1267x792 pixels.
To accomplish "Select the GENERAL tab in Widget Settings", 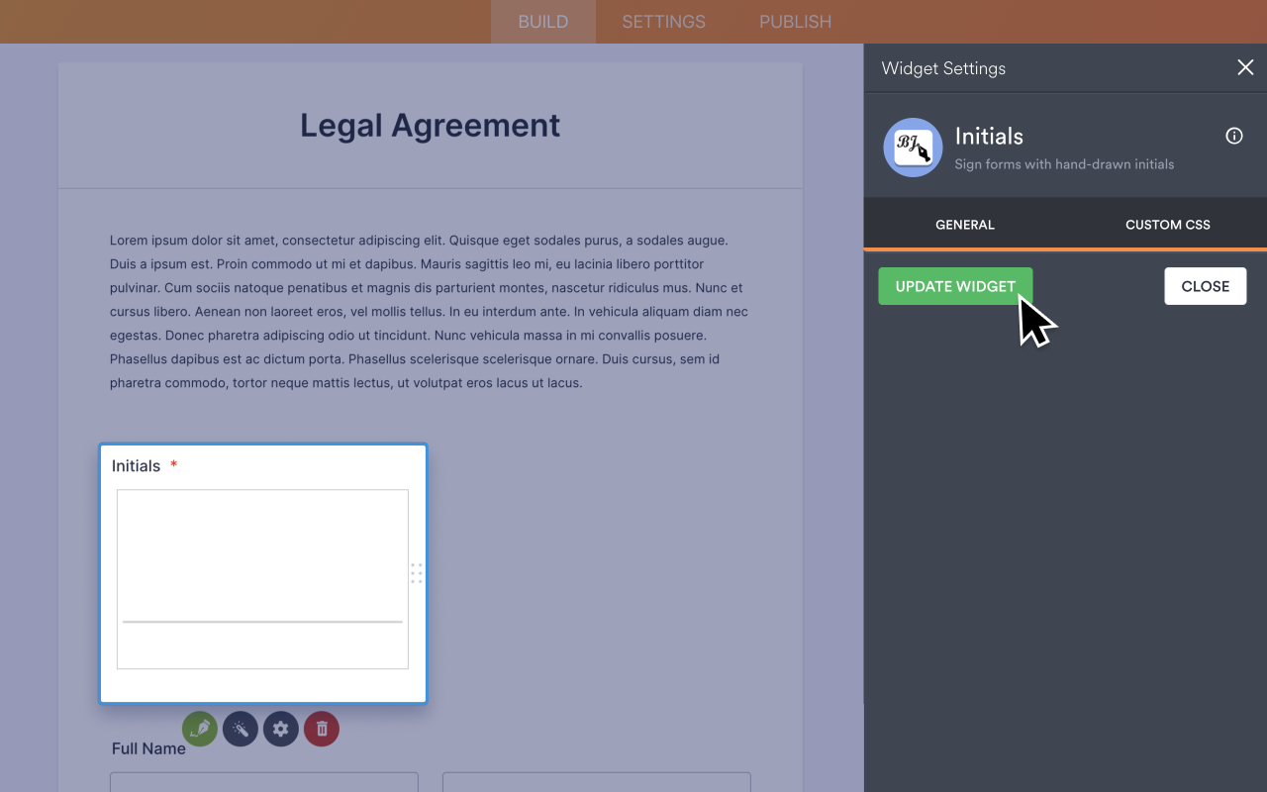I will pos(964,225).
